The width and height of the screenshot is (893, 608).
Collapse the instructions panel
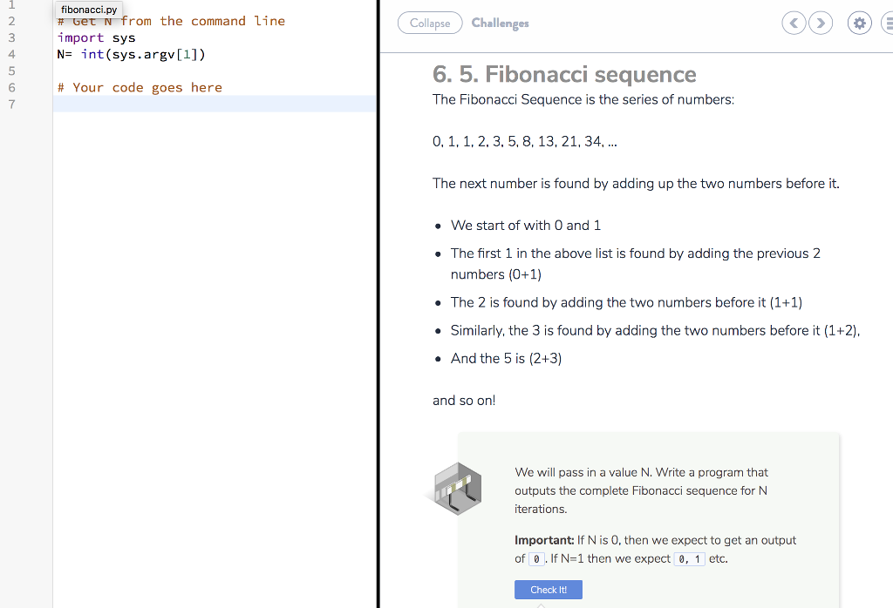430,23
